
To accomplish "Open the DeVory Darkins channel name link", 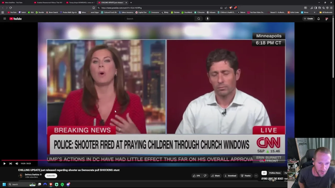I will (x=32, y=174).
